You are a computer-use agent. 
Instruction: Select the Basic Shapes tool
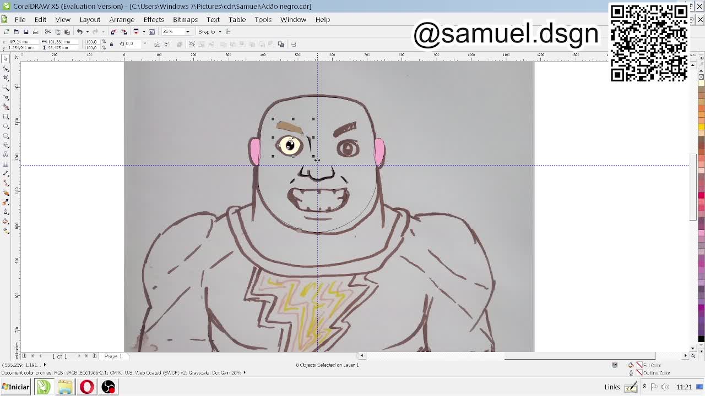pos(6,145)
